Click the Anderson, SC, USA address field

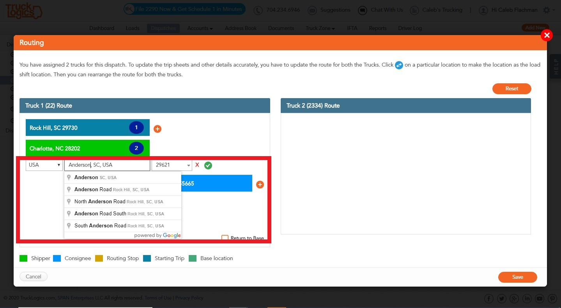[x=107, y=165]
